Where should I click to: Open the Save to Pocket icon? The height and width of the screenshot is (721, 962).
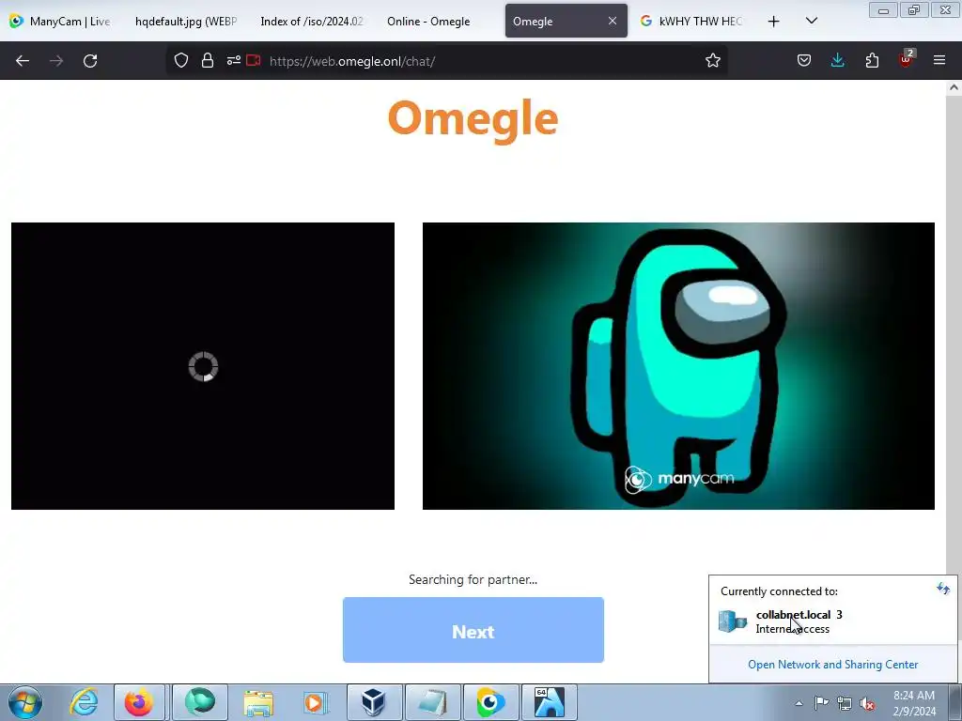pos(804,61)
